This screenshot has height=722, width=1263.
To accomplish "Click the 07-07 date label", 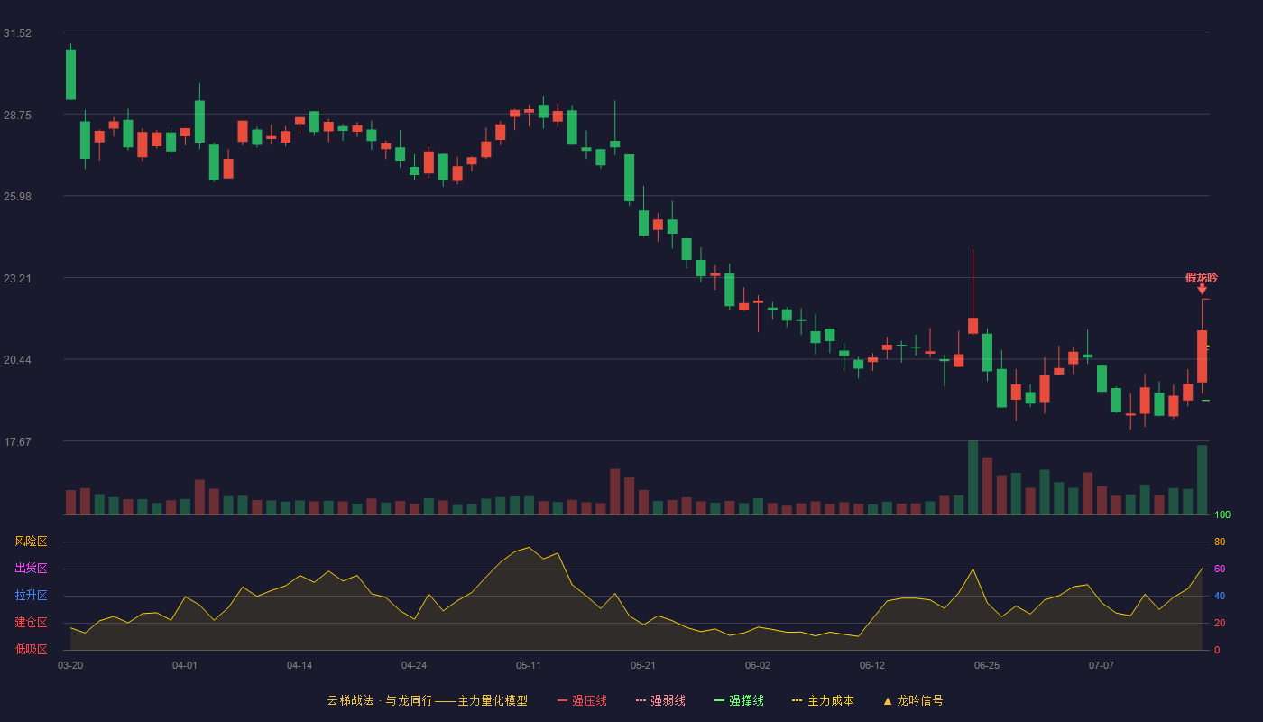I will [x=1102, y=665].
